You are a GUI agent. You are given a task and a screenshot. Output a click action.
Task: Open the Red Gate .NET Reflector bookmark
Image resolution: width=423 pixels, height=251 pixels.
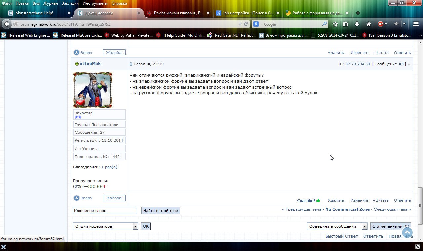tap(231, 35)
